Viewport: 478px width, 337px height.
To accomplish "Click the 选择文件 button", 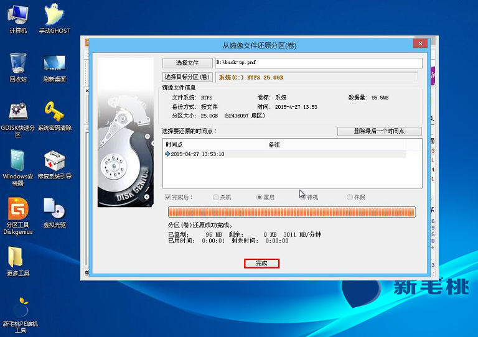I will 187,63.
